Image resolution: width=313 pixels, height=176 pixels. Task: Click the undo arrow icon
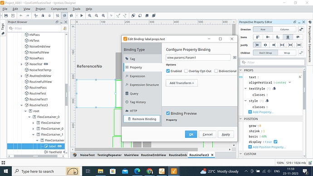tap(21, 15)
